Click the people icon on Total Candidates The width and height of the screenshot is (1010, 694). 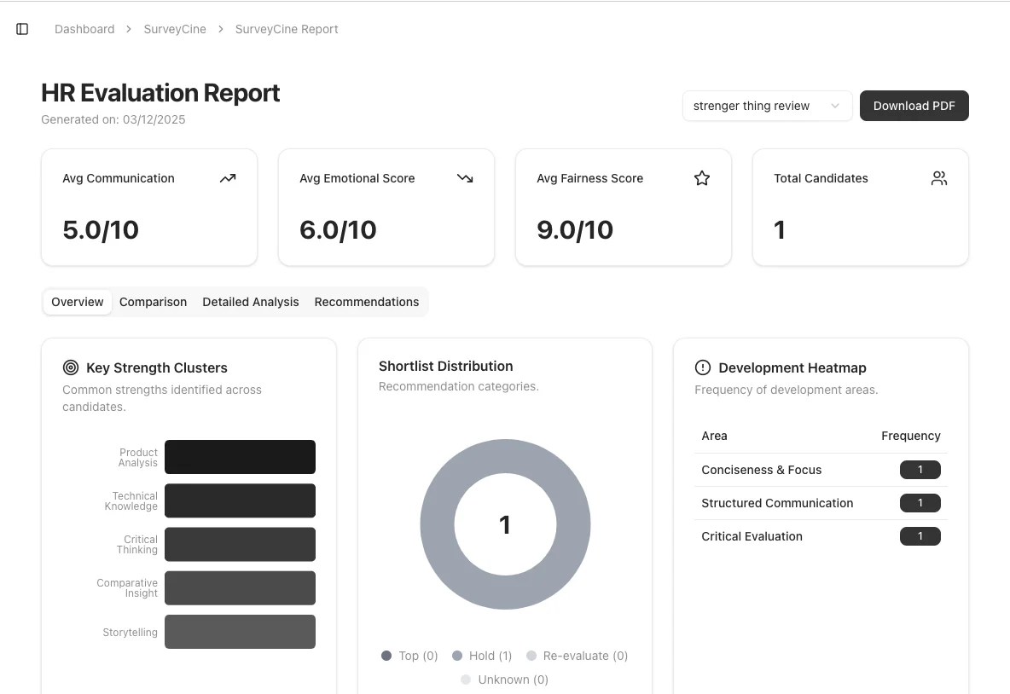(x=938, y=178)
